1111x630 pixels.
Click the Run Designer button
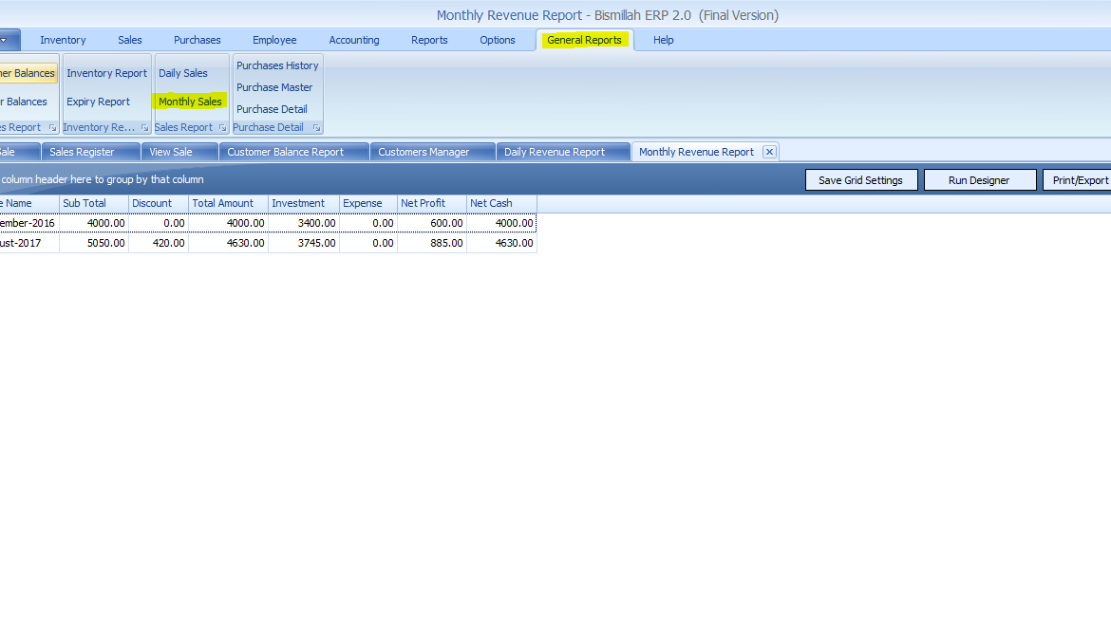point(979,180)
